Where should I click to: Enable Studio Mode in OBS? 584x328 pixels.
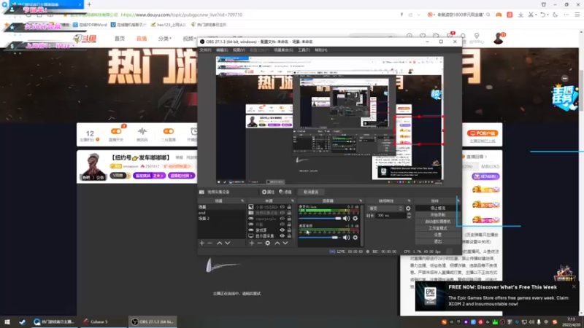click(x=437, y=228)
